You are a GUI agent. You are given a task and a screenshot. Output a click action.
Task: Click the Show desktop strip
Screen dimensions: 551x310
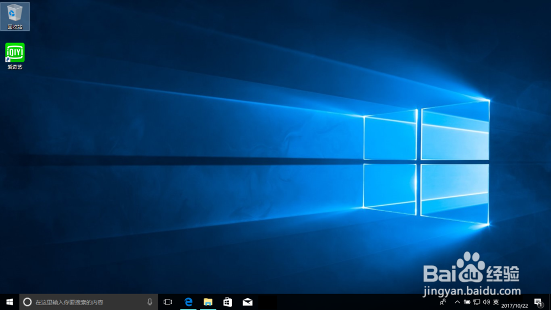[x=549, y=302]
